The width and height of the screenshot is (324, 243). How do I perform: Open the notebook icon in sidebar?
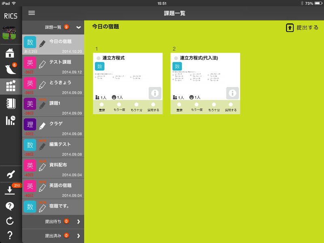pyautogui.click(x=11, y=103)
